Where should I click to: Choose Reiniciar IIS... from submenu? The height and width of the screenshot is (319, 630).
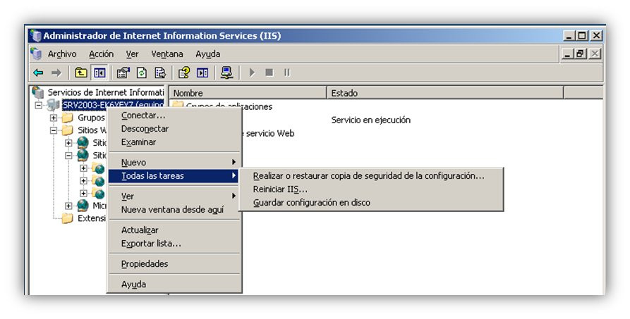[x=371, y=189]
